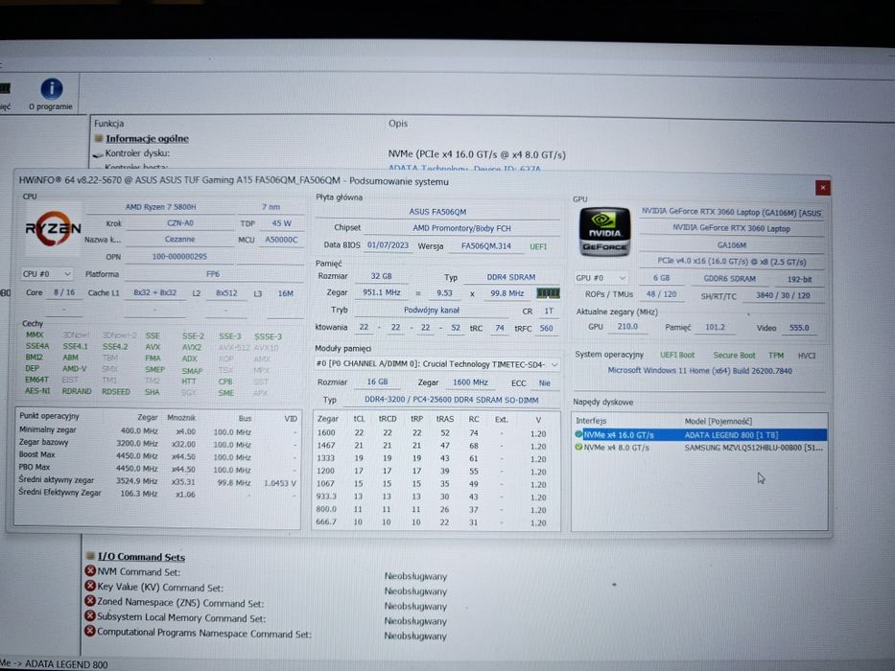
Task: Click the Cezanne codename field
Action: pos(179,240)
